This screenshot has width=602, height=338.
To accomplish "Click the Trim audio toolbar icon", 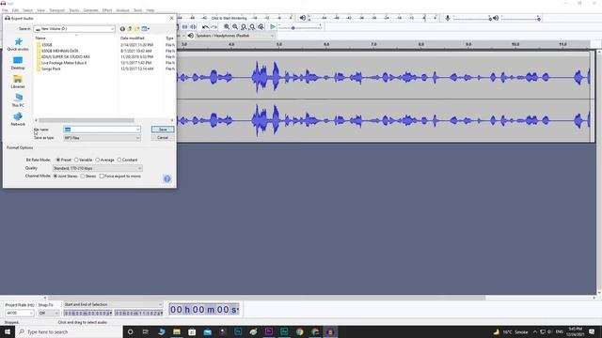I will pyautogui.click(x=184, y=27).
